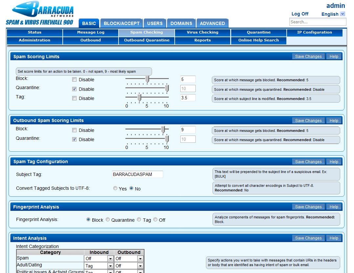354x273 pixels.
Task: Open the Status submenu page
Action: point(34,32)
